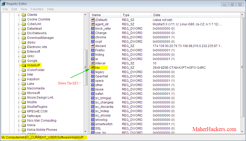This screenshot has height=141, width=246.
Task: Click the legacy value name
Action: coord(100,72)
